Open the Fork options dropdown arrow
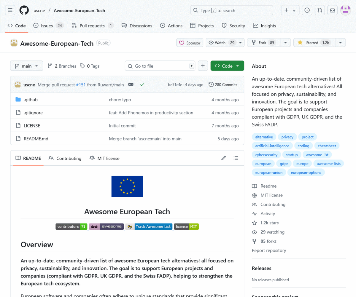 pos(285,43)
